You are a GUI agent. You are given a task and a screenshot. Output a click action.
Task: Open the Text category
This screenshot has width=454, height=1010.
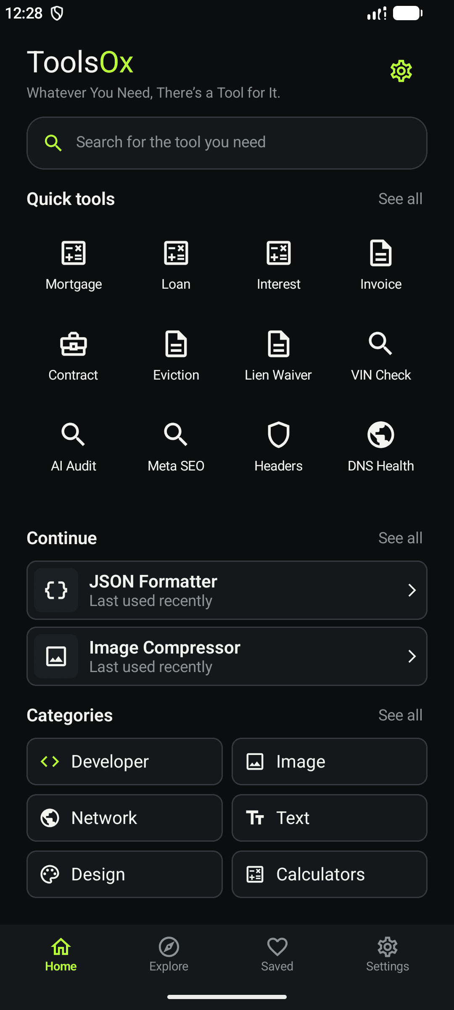point(329,818)
